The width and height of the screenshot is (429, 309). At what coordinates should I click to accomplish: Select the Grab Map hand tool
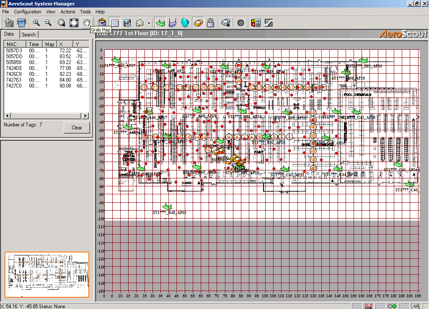pos(86,23)
